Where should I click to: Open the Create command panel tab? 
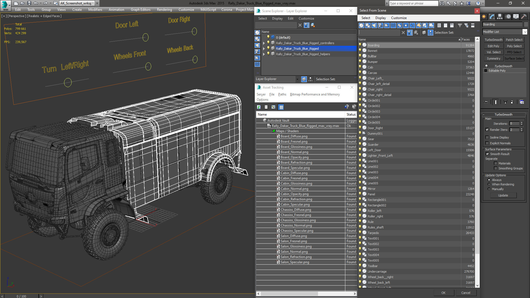(484, 17)
